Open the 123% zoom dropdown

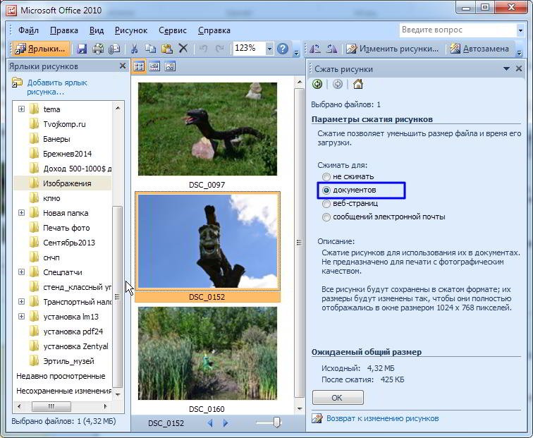click(x=269, y=49)
